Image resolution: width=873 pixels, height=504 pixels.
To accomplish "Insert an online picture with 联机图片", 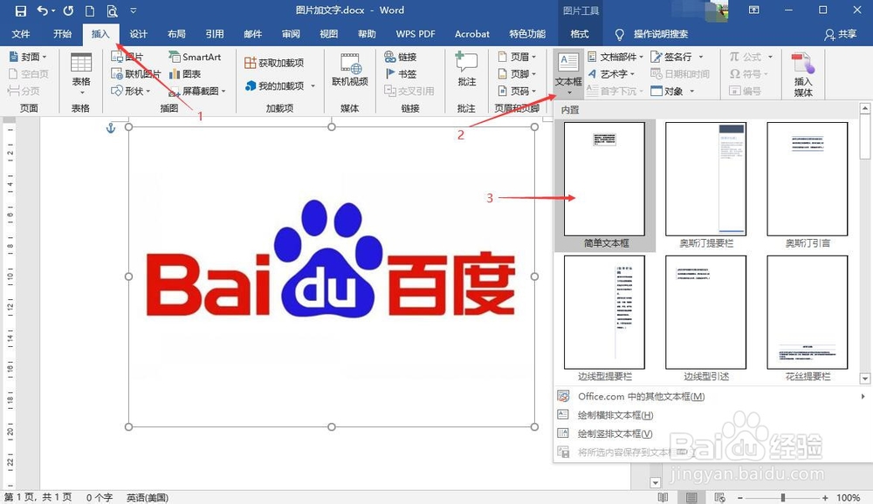I will (x=136, y=74).
